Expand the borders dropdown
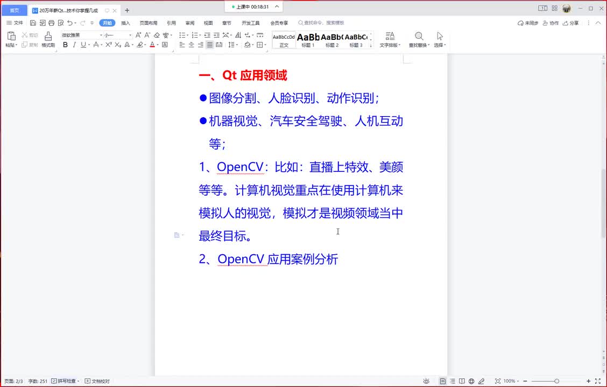 tap(265, 45)
